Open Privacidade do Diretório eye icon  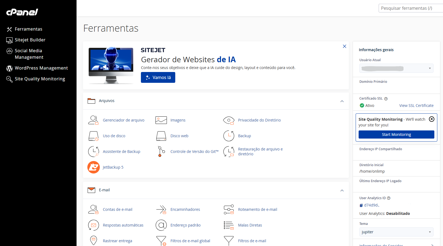tap(229, 120)
